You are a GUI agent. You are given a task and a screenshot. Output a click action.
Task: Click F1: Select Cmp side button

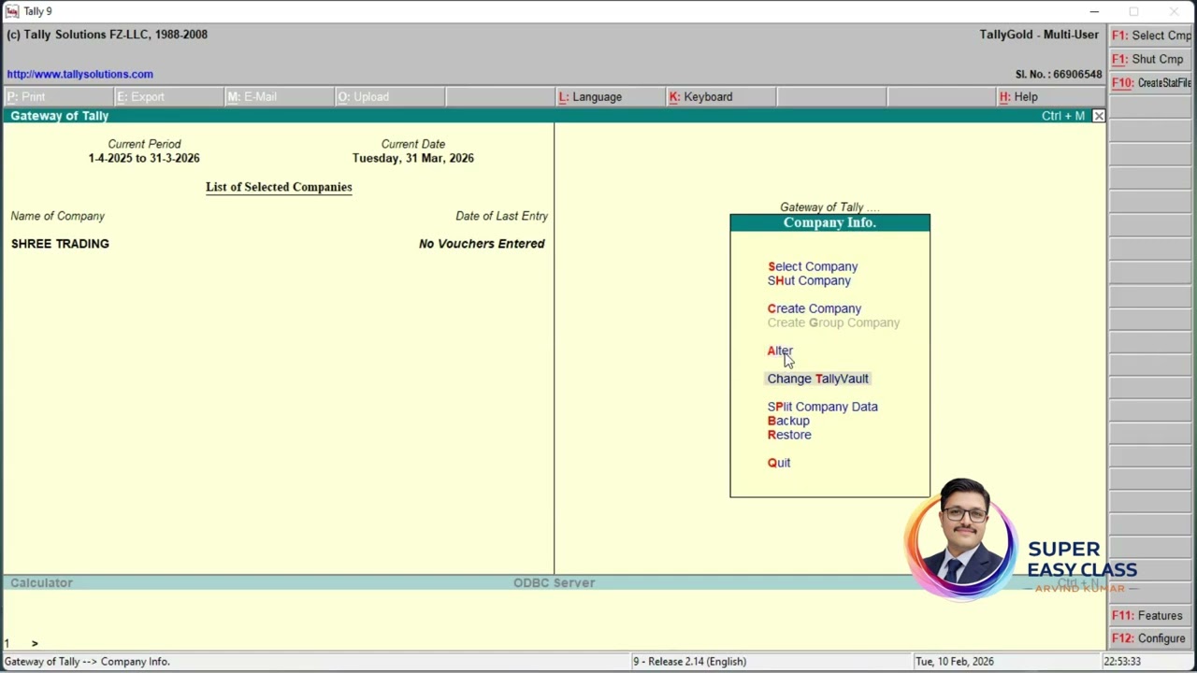1152,36
